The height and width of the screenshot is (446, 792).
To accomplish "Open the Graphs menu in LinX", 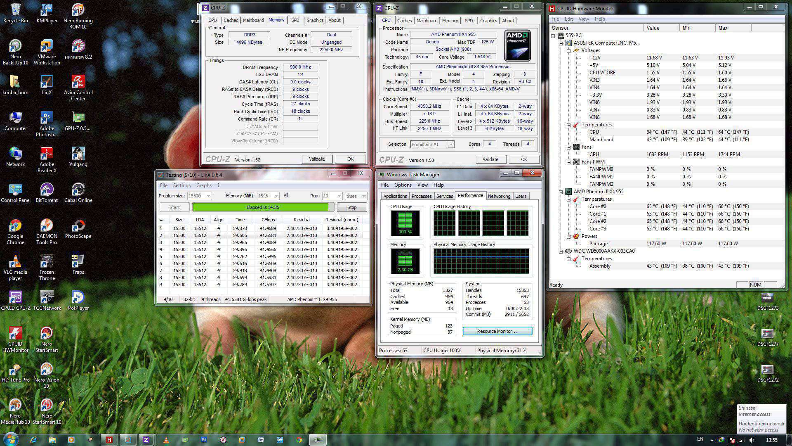I will coord(204,185).
